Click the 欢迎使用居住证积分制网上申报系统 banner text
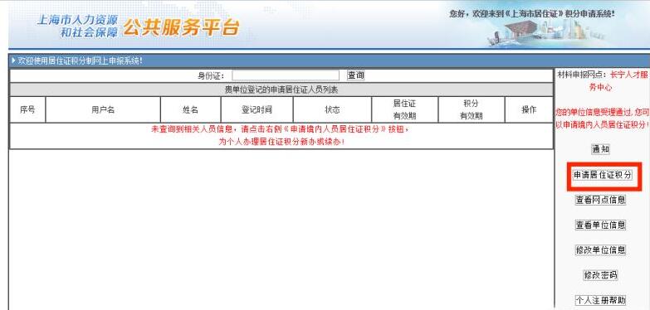Screen dimensions: 650x310 coord(80,61)
